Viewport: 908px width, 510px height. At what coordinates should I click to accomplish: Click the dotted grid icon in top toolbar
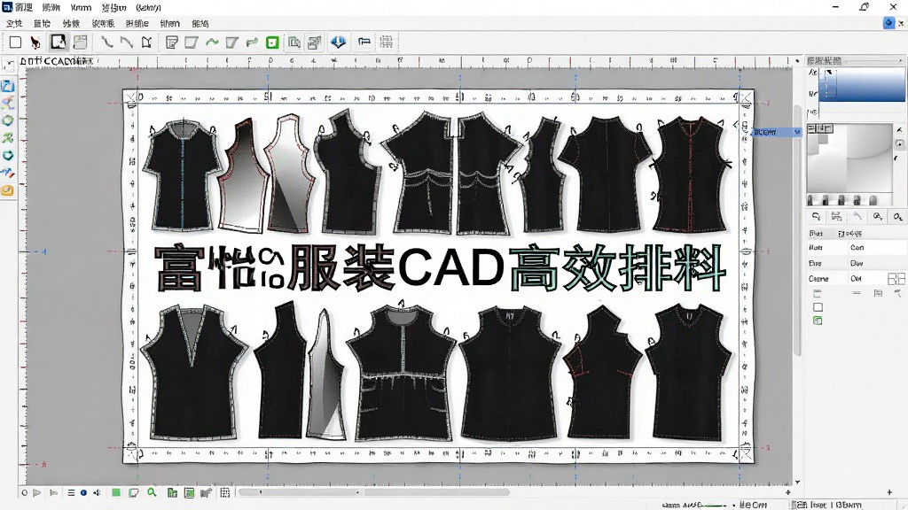pyautogui.click(x=387, y=42)
